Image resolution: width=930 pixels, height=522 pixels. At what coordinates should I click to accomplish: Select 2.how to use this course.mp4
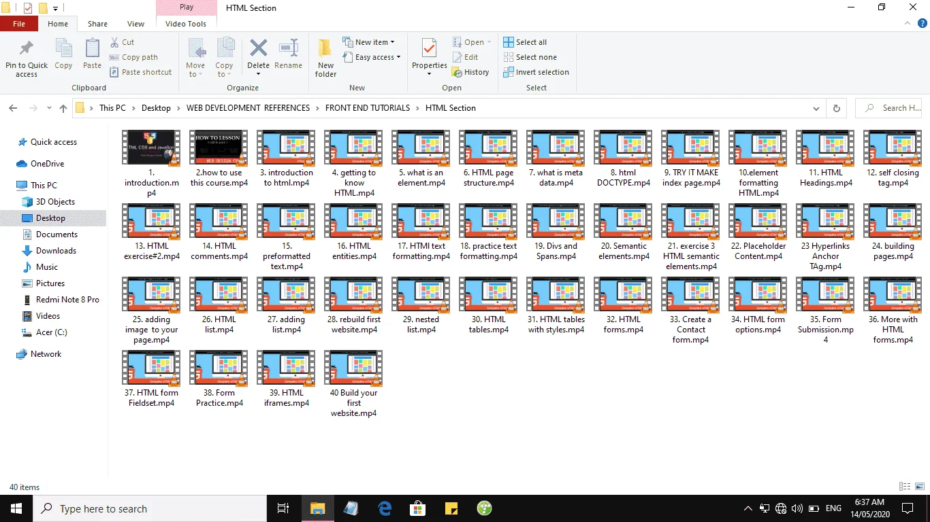point(219,158)
